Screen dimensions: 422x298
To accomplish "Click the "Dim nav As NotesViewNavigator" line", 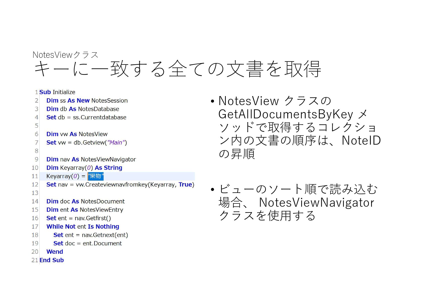I will click(x=91, y=159).
